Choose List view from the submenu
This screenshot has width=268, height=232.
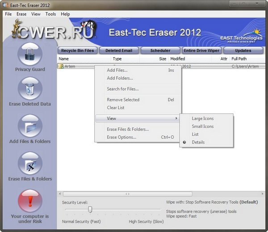pyautogui.click(x=195, y=134)
